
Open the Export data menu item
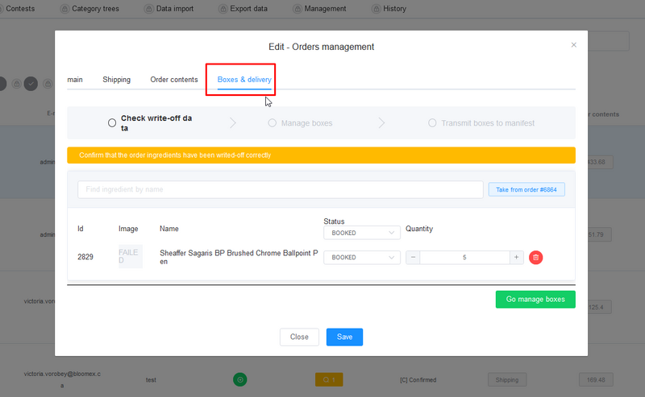pyautogui.click(x=248, y=9)
